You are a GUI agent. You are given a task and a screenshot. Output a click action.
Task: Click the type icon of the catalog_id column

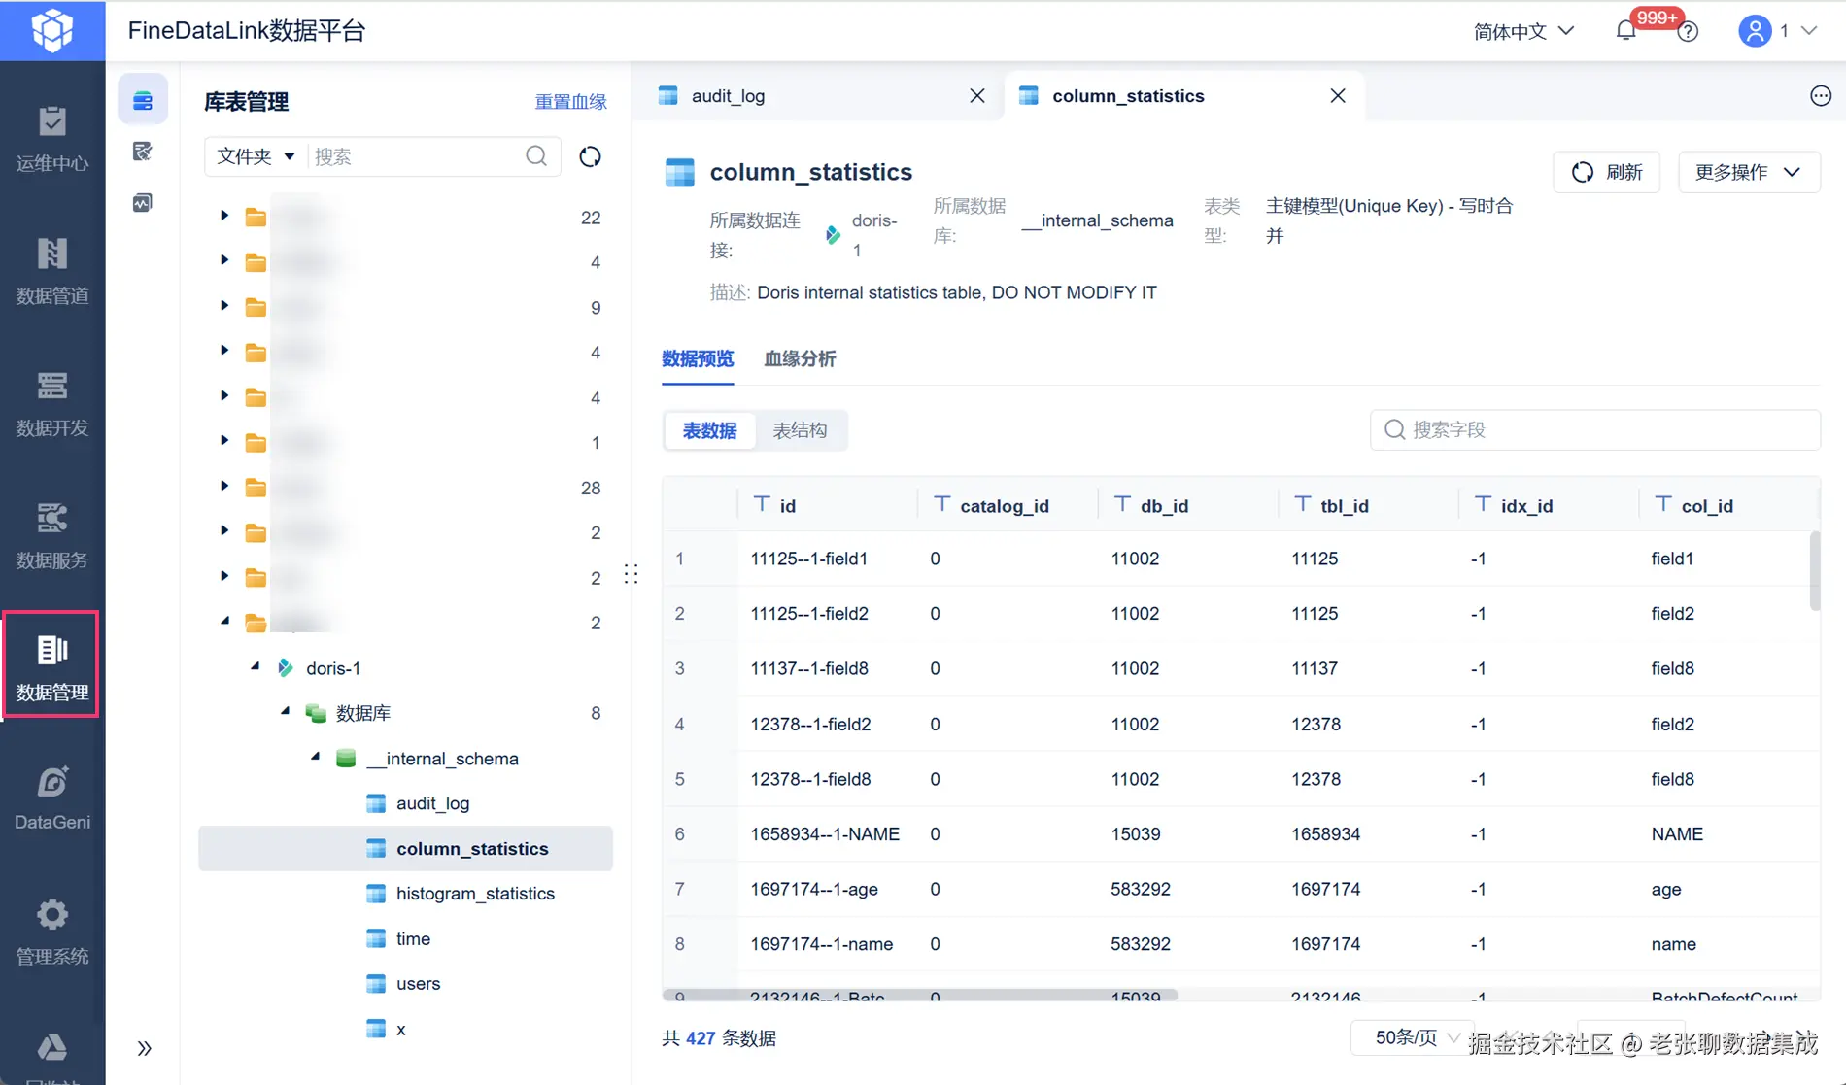coord(942,504)
